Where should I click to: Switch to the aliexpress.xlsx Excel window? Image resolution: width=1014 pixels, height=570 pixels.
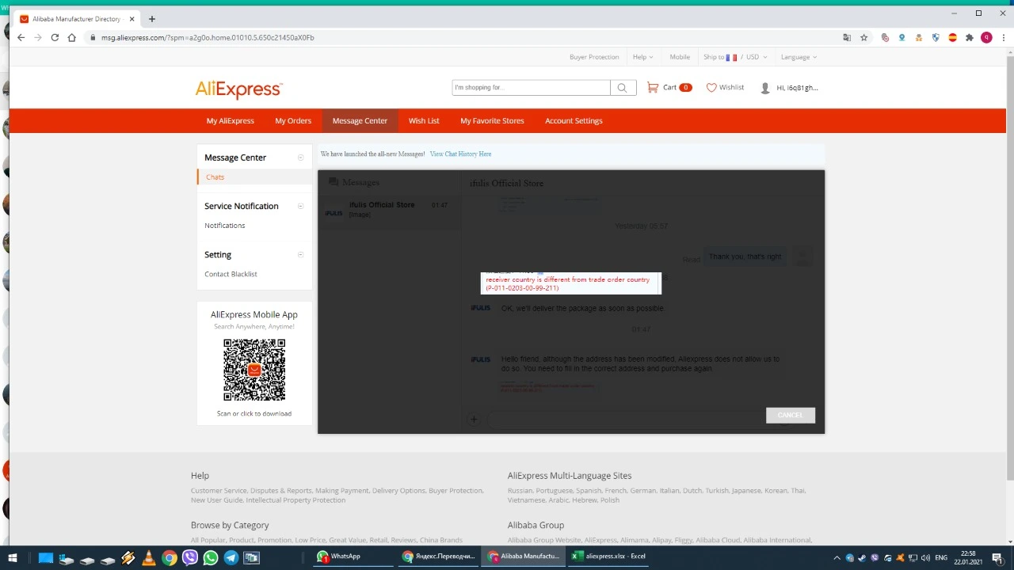coord(611,557)
